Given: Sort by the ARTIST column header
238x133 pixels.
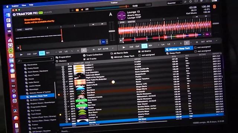Looking at the screenshot, I should pos(137,59).
